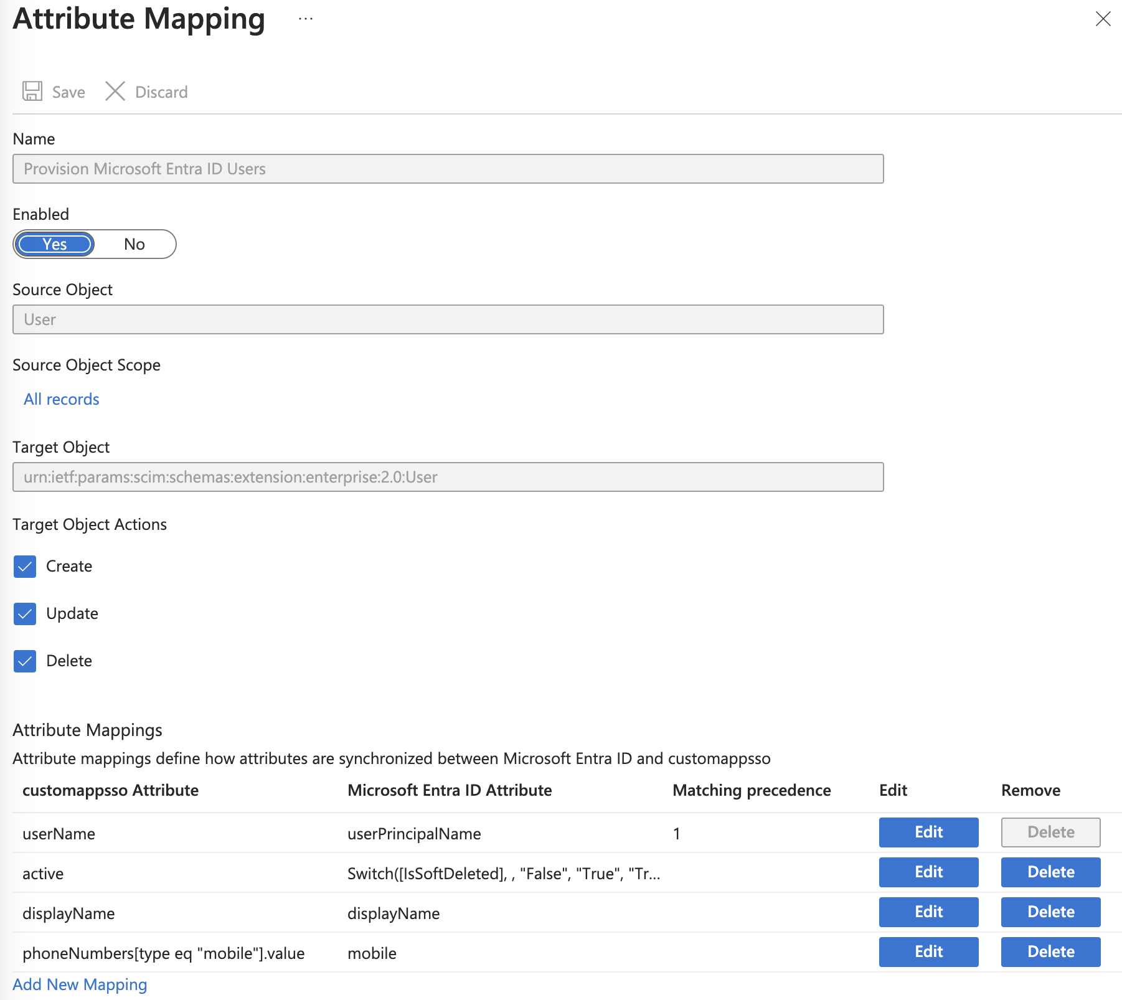Click the Target Object field
The image size is (1122, 1000).
[x=448, y=477]
